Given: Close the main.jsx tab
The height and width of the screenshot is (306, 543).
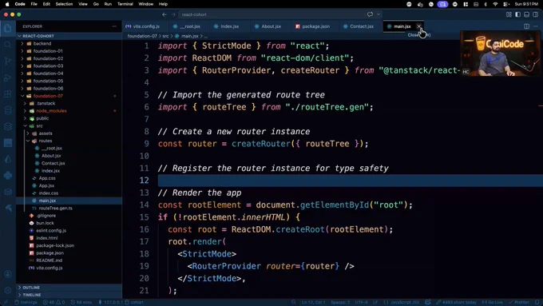Looking at the screenshot, I should coord(419,26).
